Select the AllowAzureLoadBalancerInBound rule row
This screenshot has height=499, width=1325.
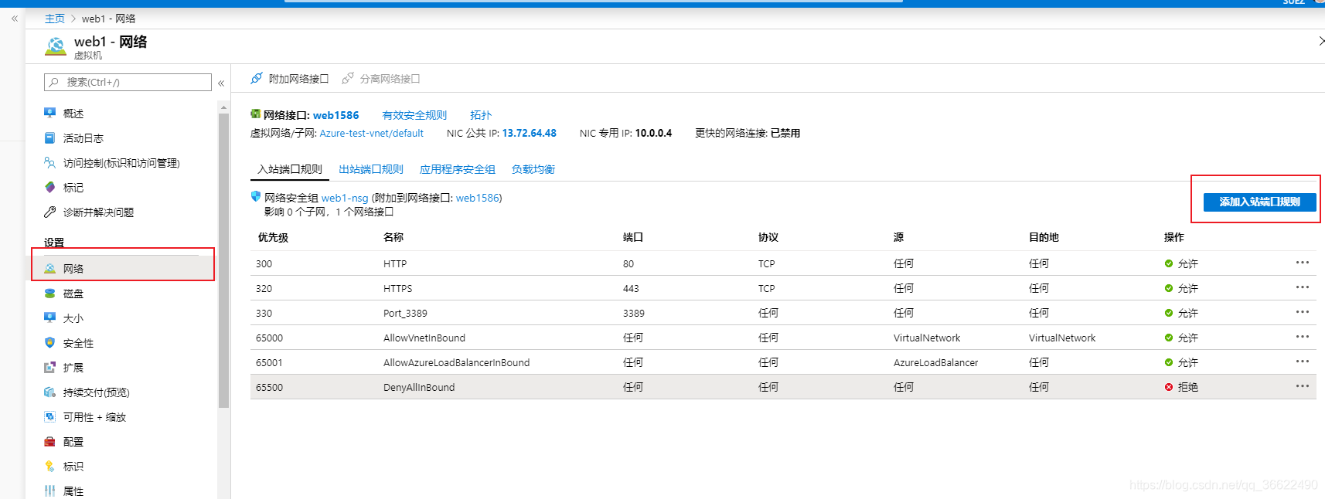[x=783, y=362]
